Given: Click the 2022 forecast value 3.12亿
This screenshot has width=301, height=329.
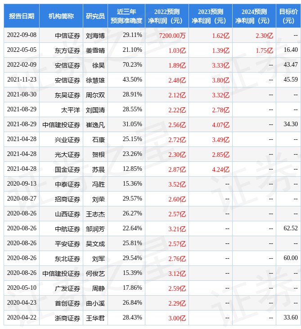Looking at the screenshot, I should click(x=177, y=274).
